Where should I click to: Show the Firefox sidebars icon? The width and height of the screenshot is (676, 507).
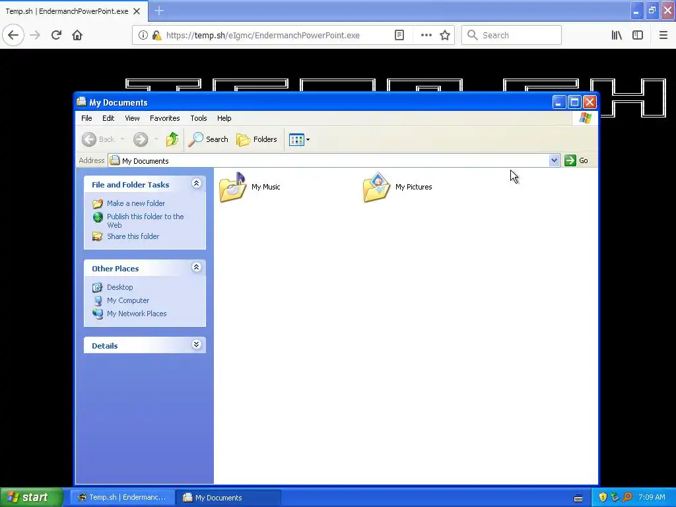click(638, 35)
